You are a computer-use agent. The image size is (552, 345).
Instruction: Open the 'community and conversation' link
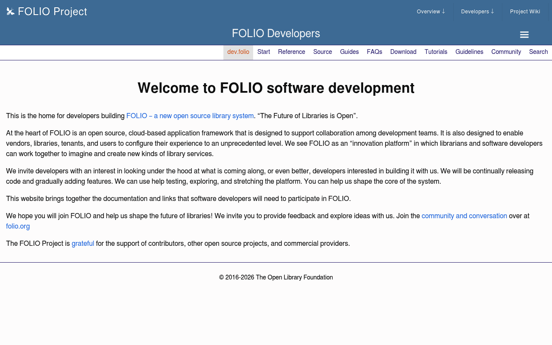coord(464,216)
